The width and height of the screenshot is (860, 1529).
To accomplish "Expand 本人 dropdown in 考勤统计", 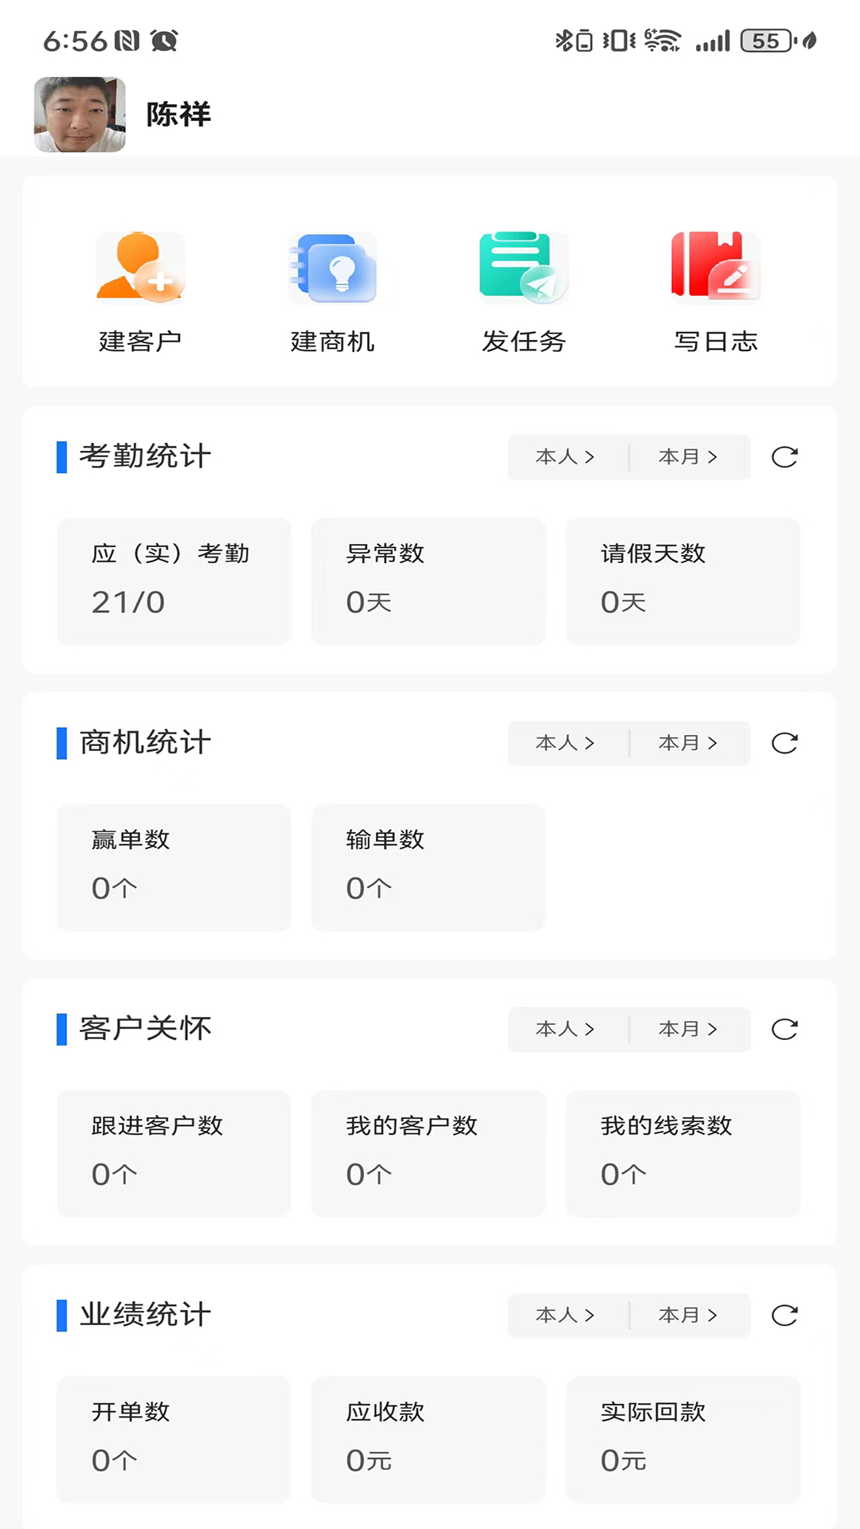I will click(565, 457).
